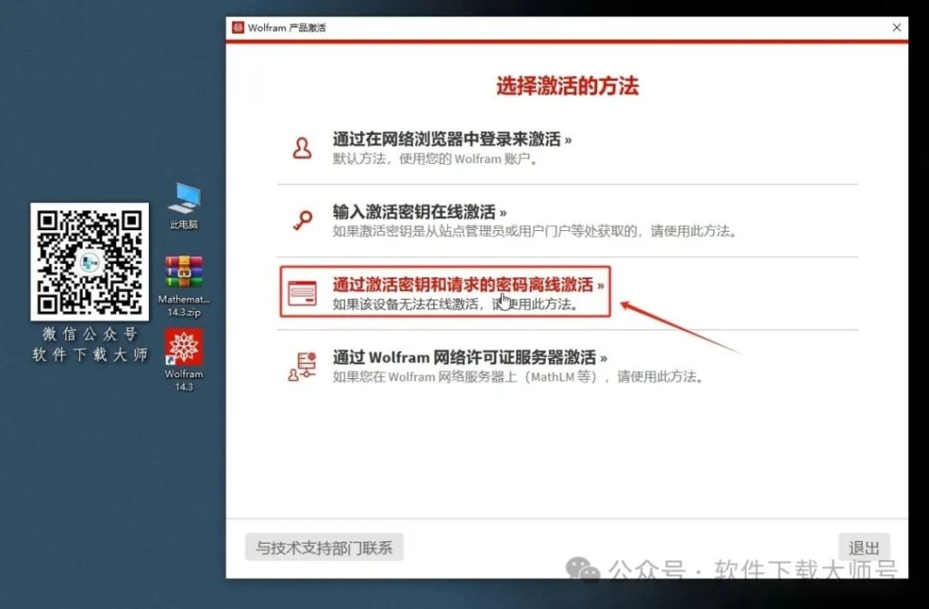
Task: Click the card icon for offline activation
Action: point(301,292)
